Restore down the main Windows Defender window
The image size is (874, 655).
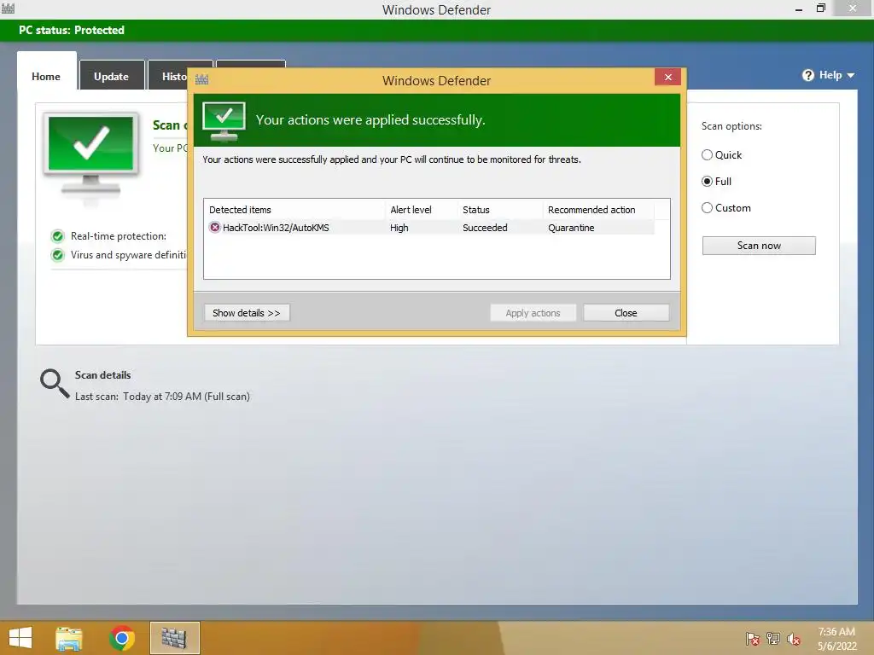(x=821, y=9)
